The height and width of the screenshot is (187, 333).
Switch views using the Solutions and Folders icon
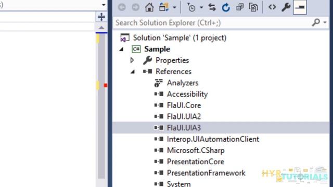[164, 7]
